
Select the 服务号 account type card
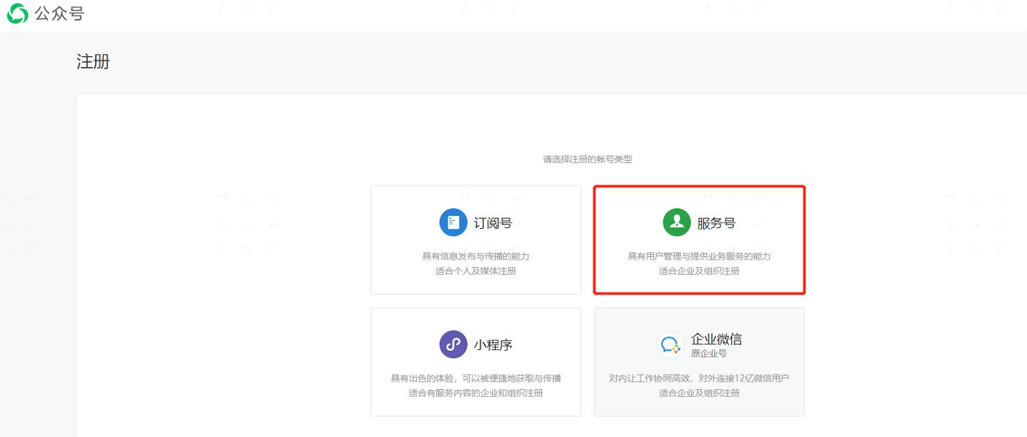click(x=699, y=240)
